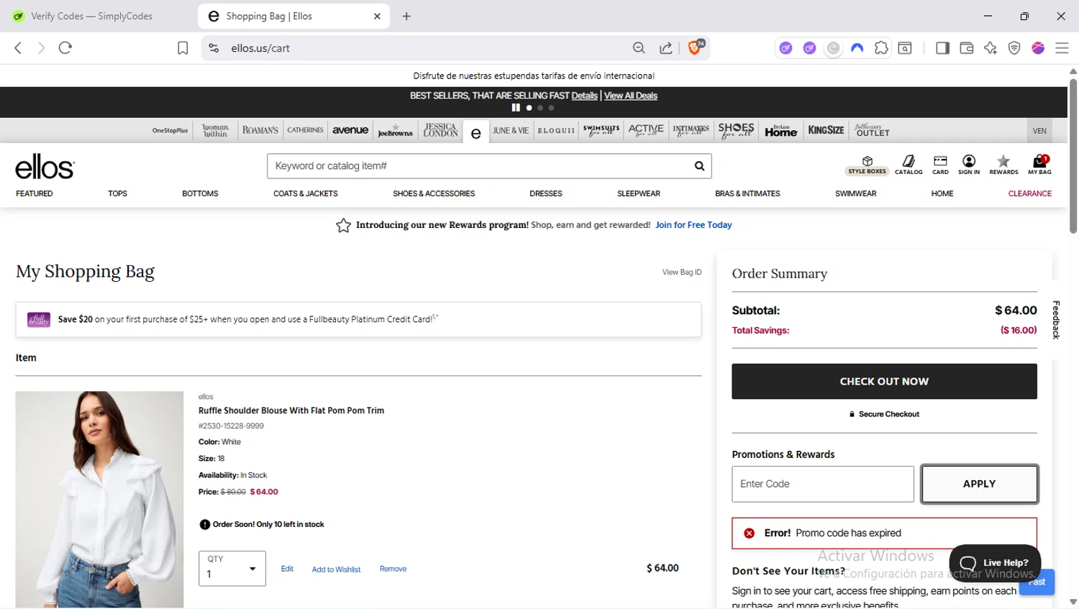The height and width of the screenshot is (609, 1079).
Task: Open the Jessica London brand tab
Action: (440, 130)
